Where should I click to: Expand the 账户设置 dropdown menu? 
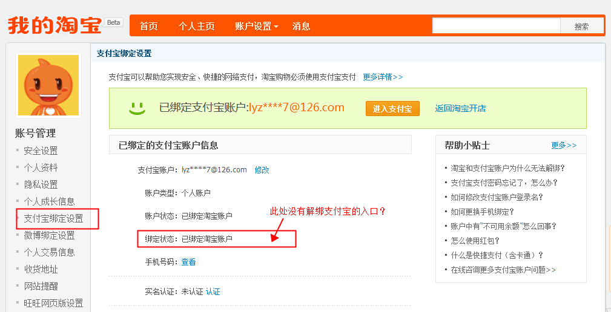257,27
